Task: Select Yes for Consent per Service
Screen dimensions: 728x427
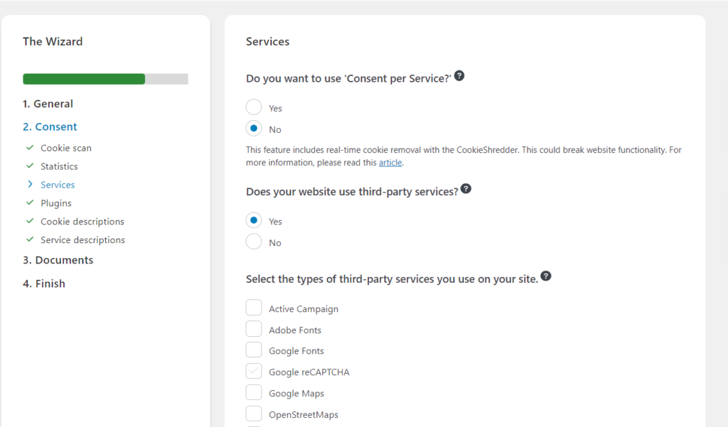Action: pos(254,108)
